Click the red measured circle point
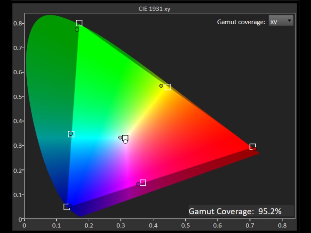 point(255,149)
